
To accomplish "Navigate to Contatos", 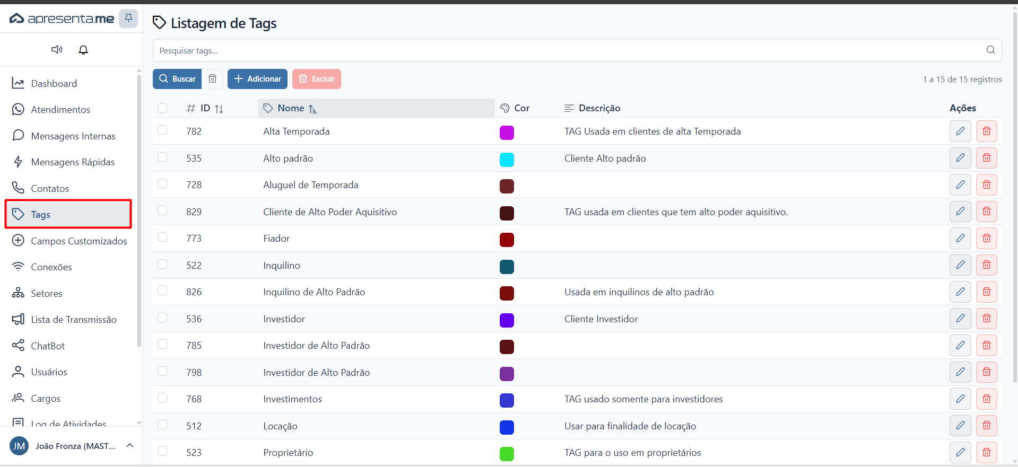I will click(69, 188).
